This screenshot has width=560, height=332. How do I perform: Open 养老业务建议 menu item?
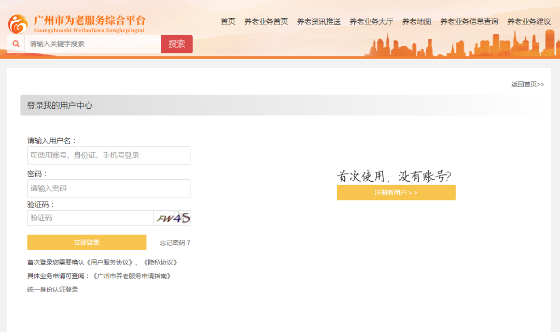point(529,22)
